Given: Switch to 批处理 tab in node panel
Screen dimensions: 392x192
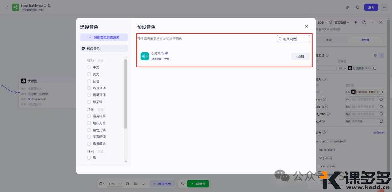Looking at the screenshot, I should [x=365, y=40].
